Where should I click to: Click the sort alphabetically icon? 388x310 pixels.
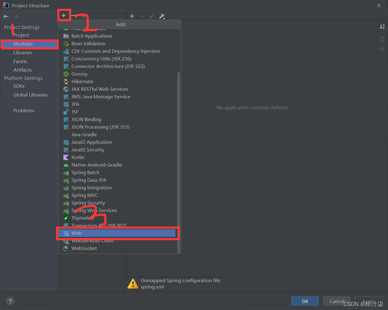click(x=382, y=27)
